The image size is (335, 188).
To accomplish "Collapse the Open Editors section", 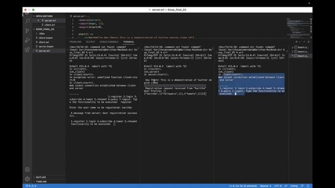I will tap(49, 16).
